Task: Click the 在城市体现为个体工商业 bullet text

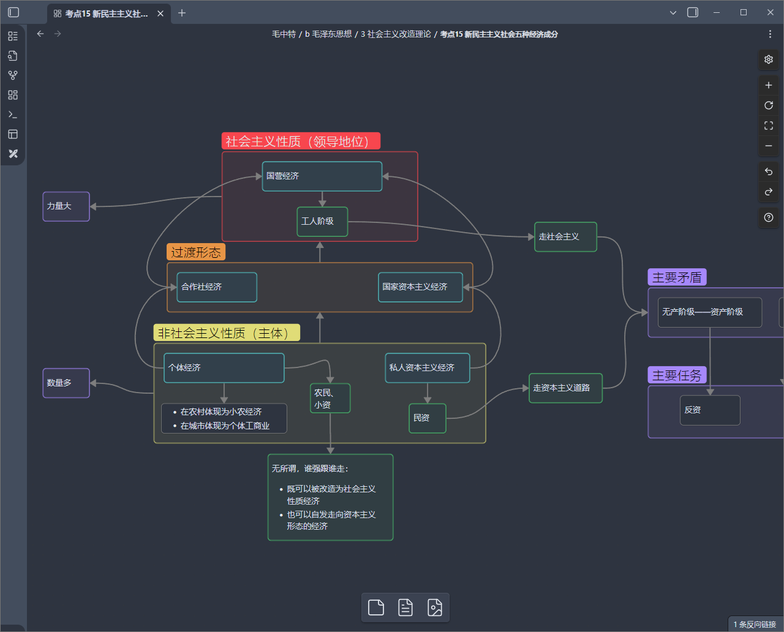Action: tap(225, 426)
